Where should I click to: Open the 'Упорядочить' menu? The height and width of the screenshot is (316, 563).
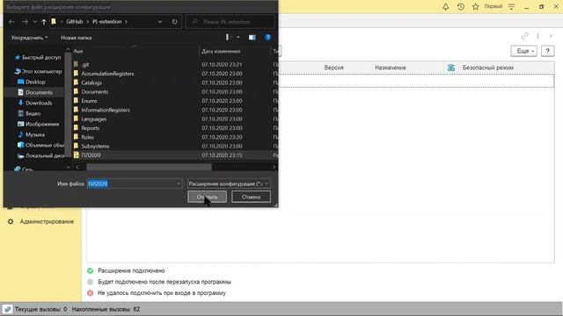pos(29,38)
